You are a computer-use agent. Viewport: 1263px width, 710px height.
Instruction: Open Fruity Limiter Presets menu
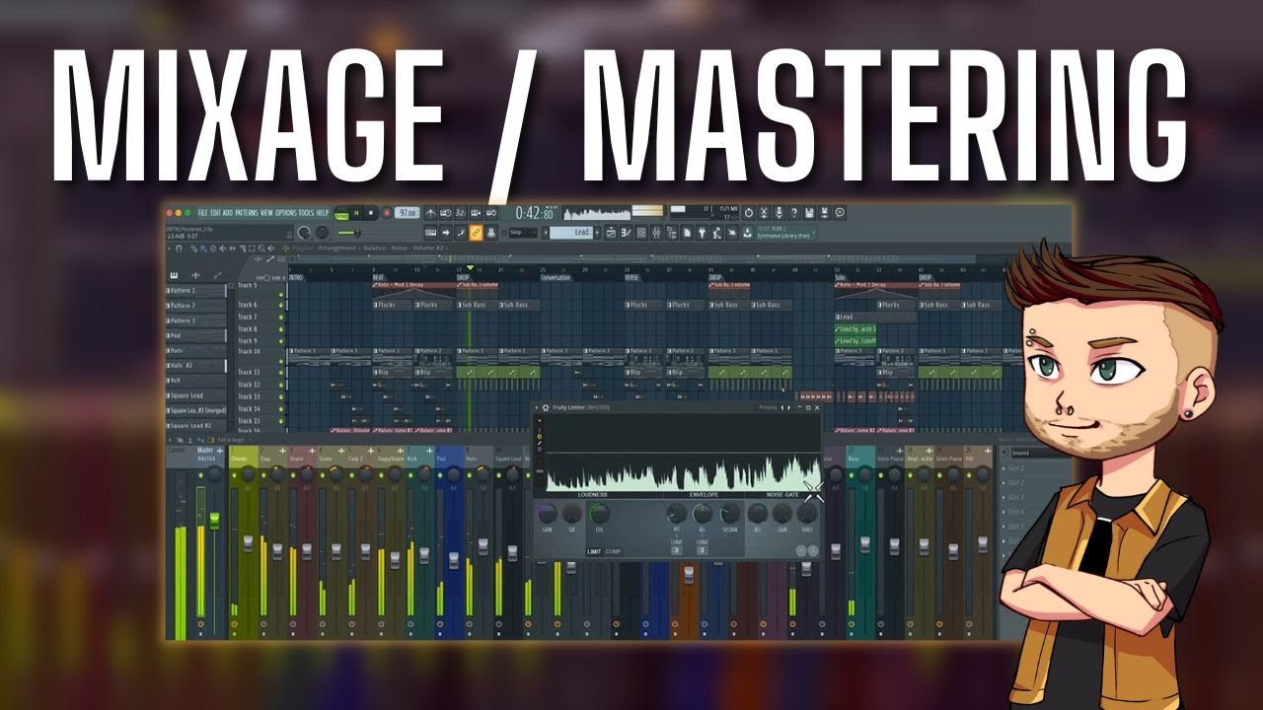(x=768, y=407)
